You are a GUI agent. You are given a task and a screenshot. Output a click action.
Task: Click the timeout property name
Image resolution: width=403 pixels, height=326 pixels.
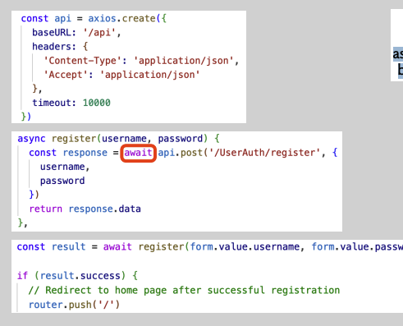click(52, 103)
